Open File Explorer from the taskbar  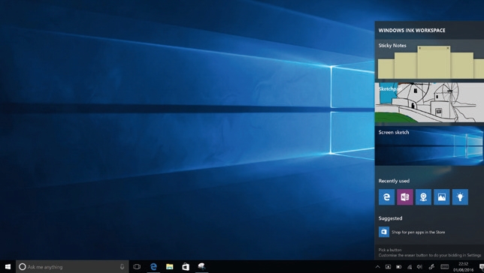coord(169,267)
